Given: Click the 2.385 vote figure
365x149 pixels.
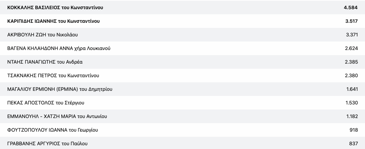Looking at the screenshot, I should pos(351,62).
